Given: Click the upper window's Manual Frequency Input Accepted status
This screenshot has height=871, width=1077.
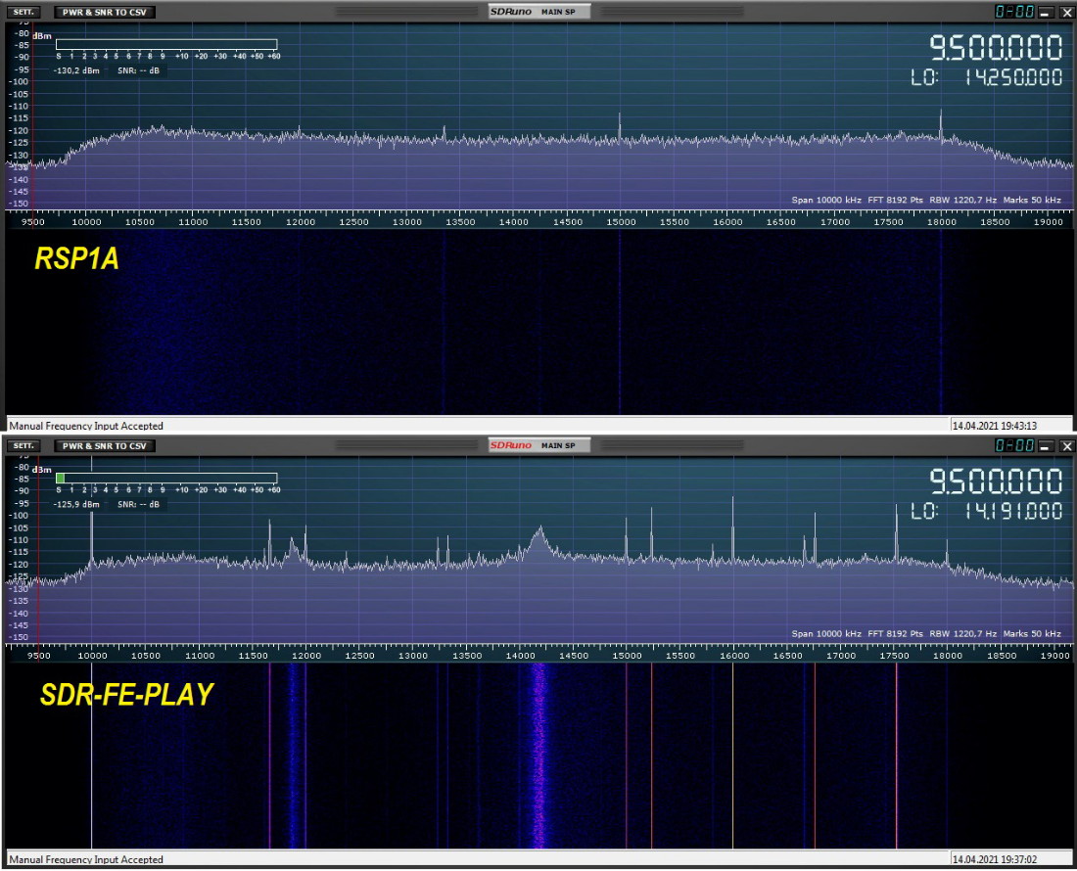Looking at the screenshot, I should tap(86, 426).
